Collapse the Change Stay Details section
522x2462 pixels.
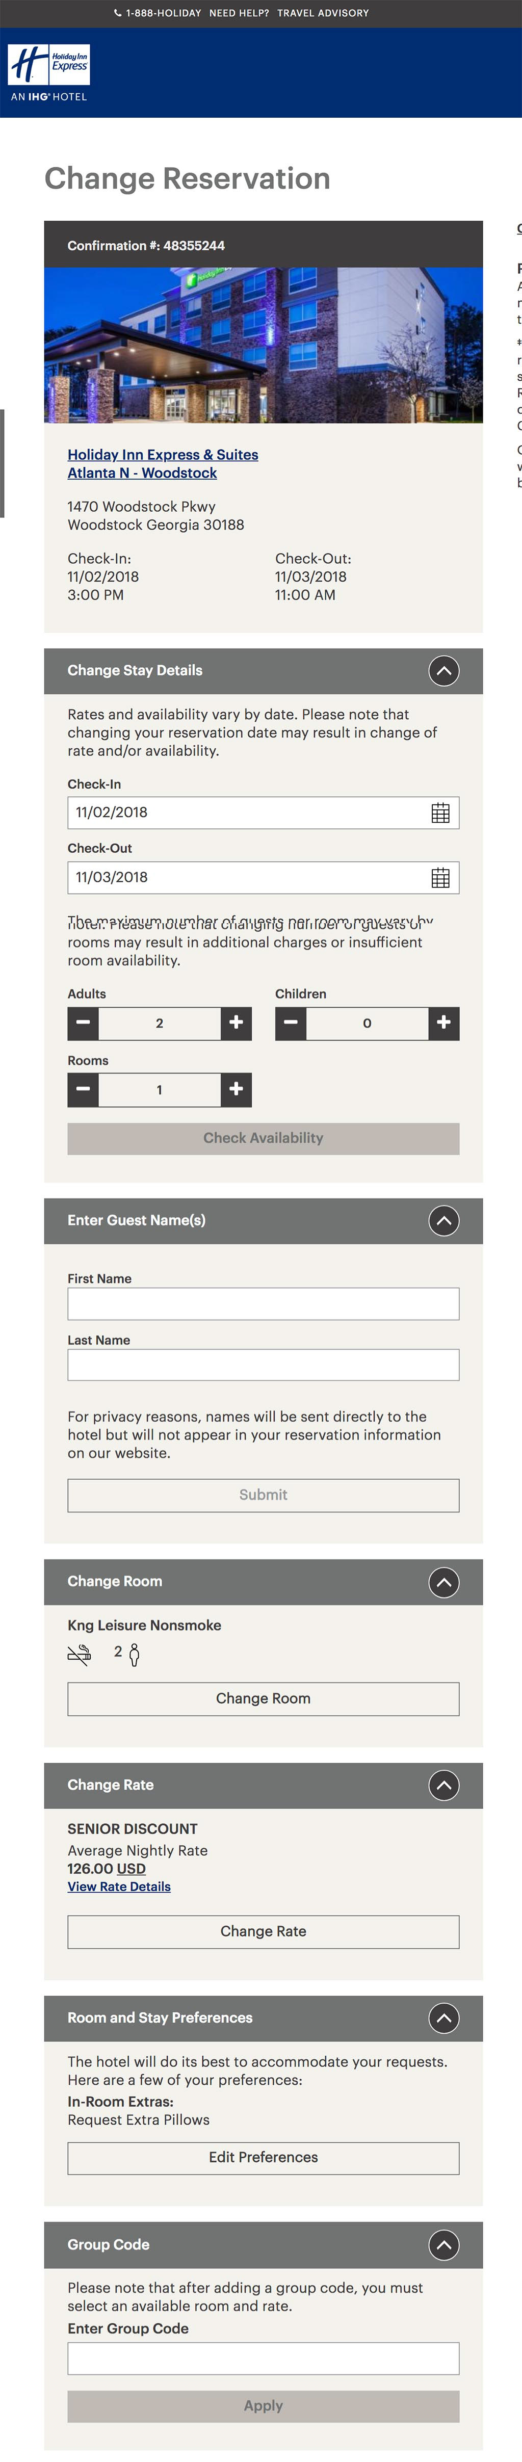click(443, 671)
